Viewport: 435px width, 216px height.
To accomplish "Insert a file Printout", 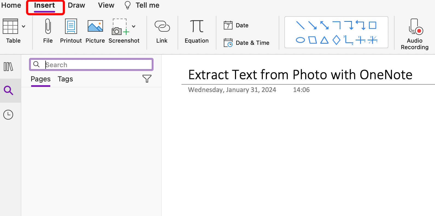I will [71, 31].
